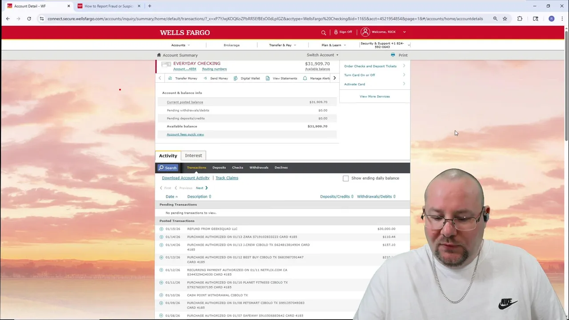Bookmark this page with star icon

(505, 19)
